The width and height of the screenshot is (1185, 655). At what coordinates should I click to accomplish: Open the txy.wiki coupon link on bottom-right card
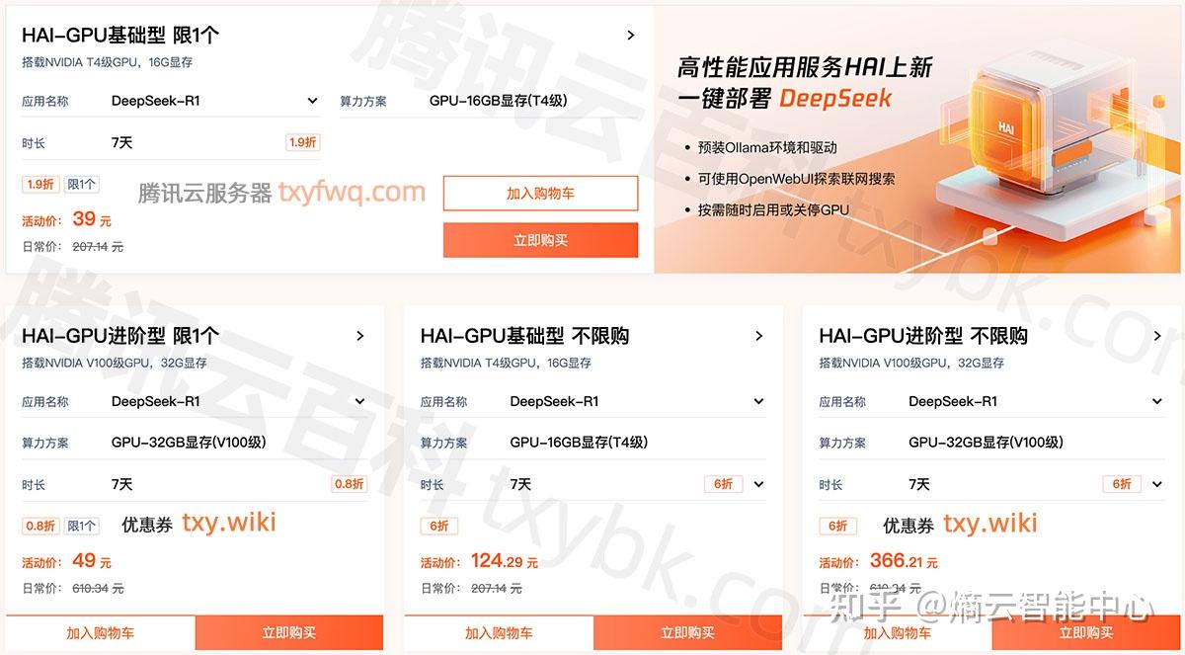[x=990, y=524]
